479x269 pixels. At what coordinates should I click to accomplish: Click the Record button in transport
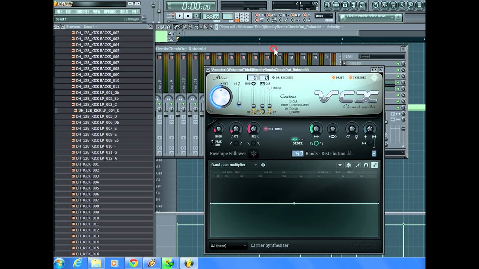coord(196,16)
